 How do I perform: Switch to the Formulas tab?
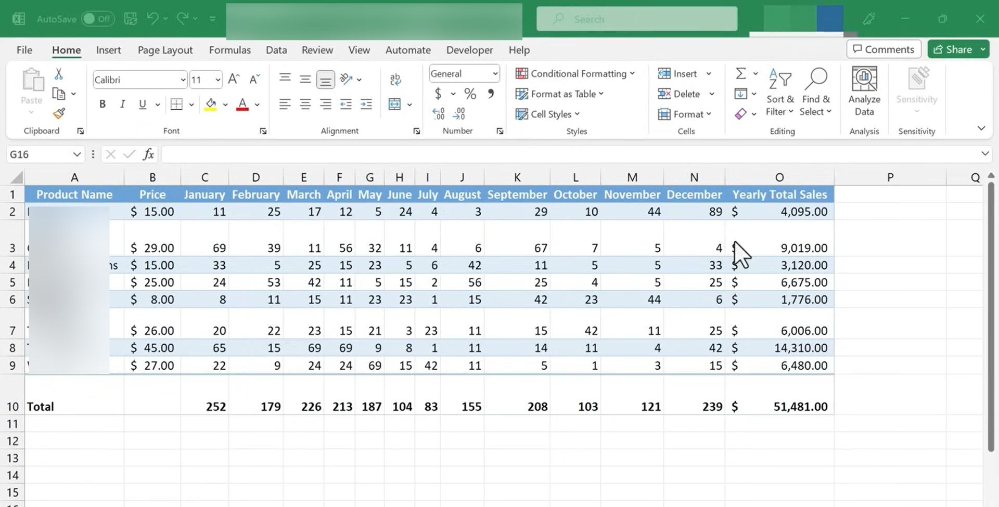(x=229, y=50)
